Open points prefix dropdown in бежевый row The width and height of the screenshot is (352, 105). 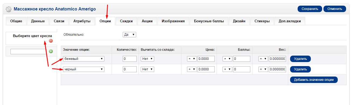[x=227, y=59]
